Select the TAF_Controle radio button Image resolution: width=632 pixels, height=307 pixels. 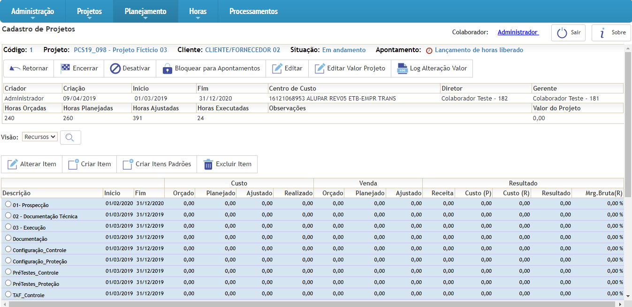coord(8,294)
